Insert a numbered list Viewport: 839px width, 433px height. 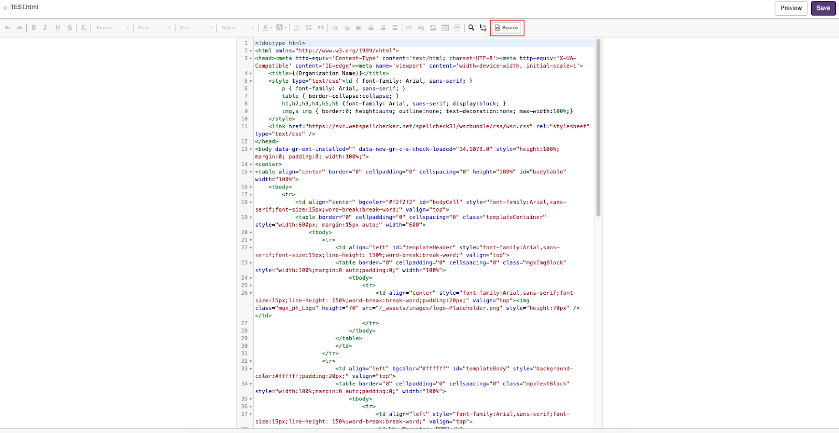tap(297, 28)
